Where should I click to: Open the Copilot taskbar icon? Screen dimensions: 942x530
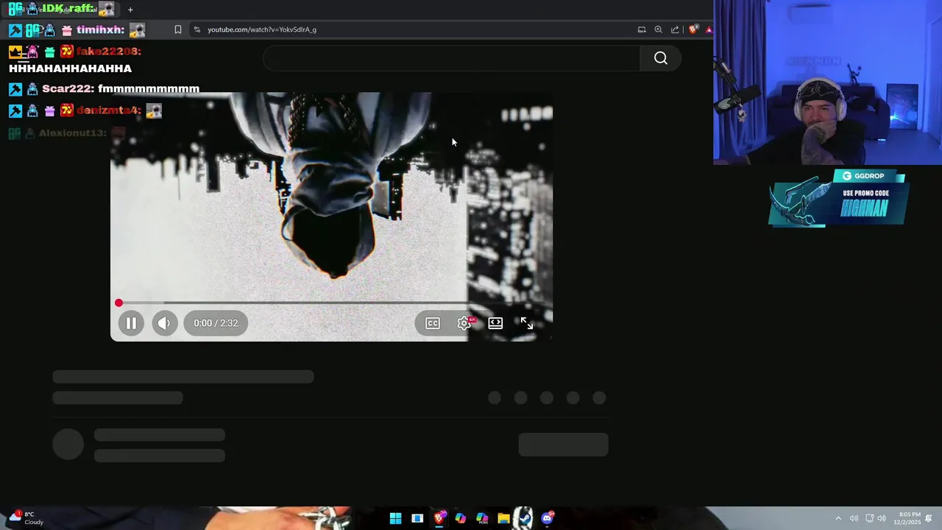tap(461, 518)
